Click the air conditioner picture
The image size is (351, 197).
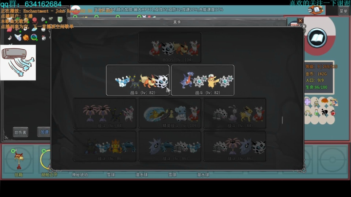tap(18, 62)
